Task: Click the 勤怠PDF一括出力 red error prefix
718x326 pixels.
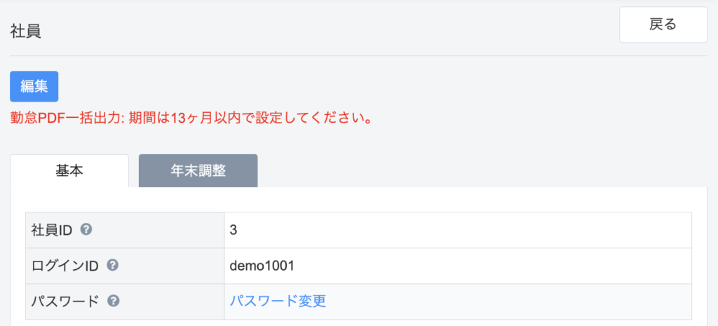Action: [67, 117]
